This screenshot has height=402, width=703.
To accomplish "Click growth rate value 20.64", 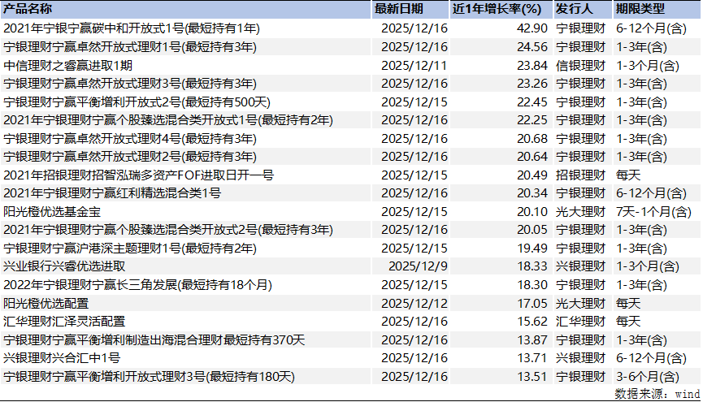I will (532, 157).
